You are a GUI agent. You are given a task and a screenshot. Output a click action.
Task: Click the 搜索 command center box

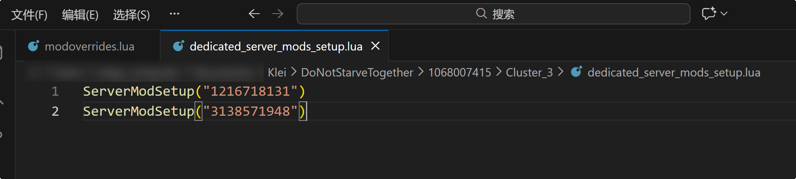point(493,14)
